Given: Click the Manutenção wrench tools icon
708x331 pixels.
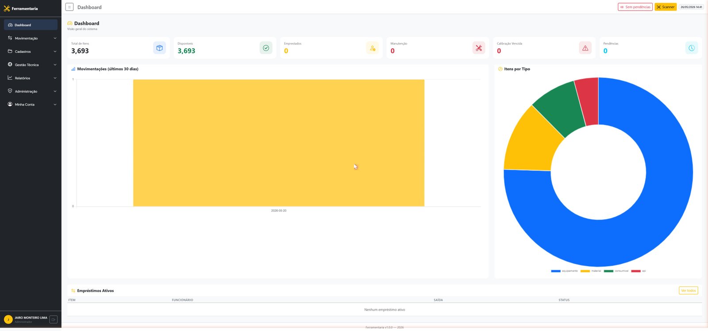Looking at the screenshot, I should tap(479, 48).
